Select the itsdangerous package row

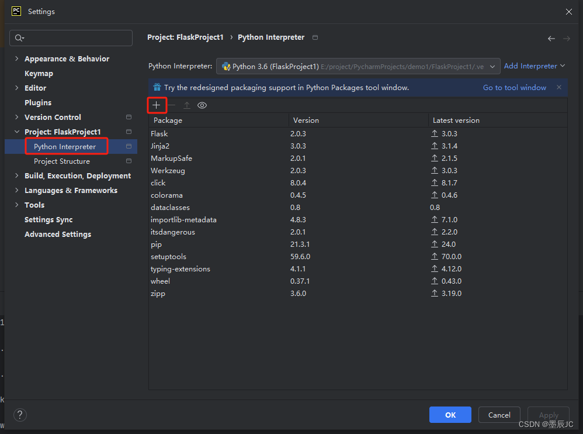coord(358,232)
